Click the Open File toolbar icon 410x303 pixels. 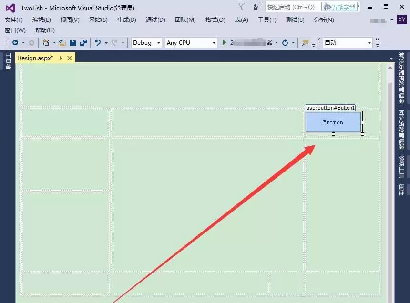point(61,42)
